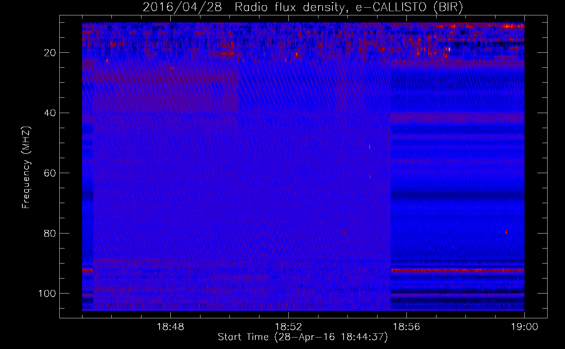
Task: Click the time tick label "18:48"
Action: pos(170,327)
